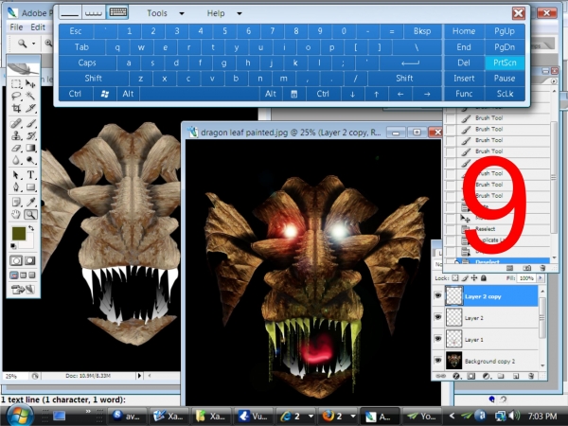Click the Fill 100% field
The height and width of the screenshot is (426, 568).
pyautogui.click(x=527, y=278)
